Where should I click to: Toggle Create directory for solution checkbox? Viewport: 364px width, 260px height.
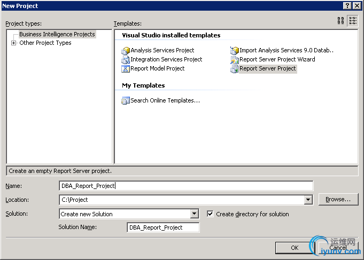[x=210, y=214]
